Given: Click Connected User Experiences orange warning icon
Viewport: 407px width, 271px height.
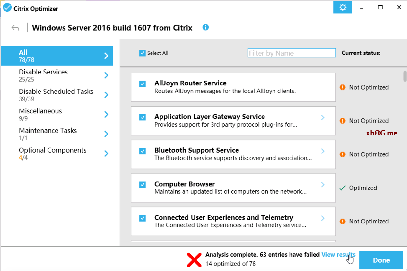Looking at the screenshot, I should (342, 222).
